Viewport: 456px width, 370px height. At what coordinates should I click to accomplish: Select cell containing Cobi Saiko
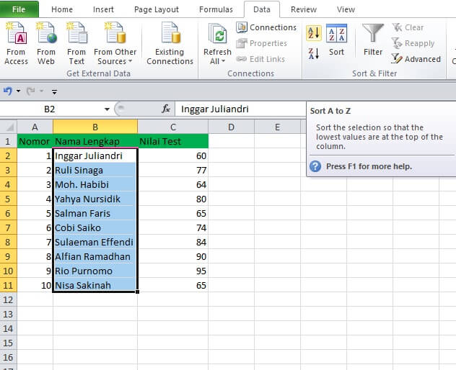pyautogui.click(x=95, y=227)
